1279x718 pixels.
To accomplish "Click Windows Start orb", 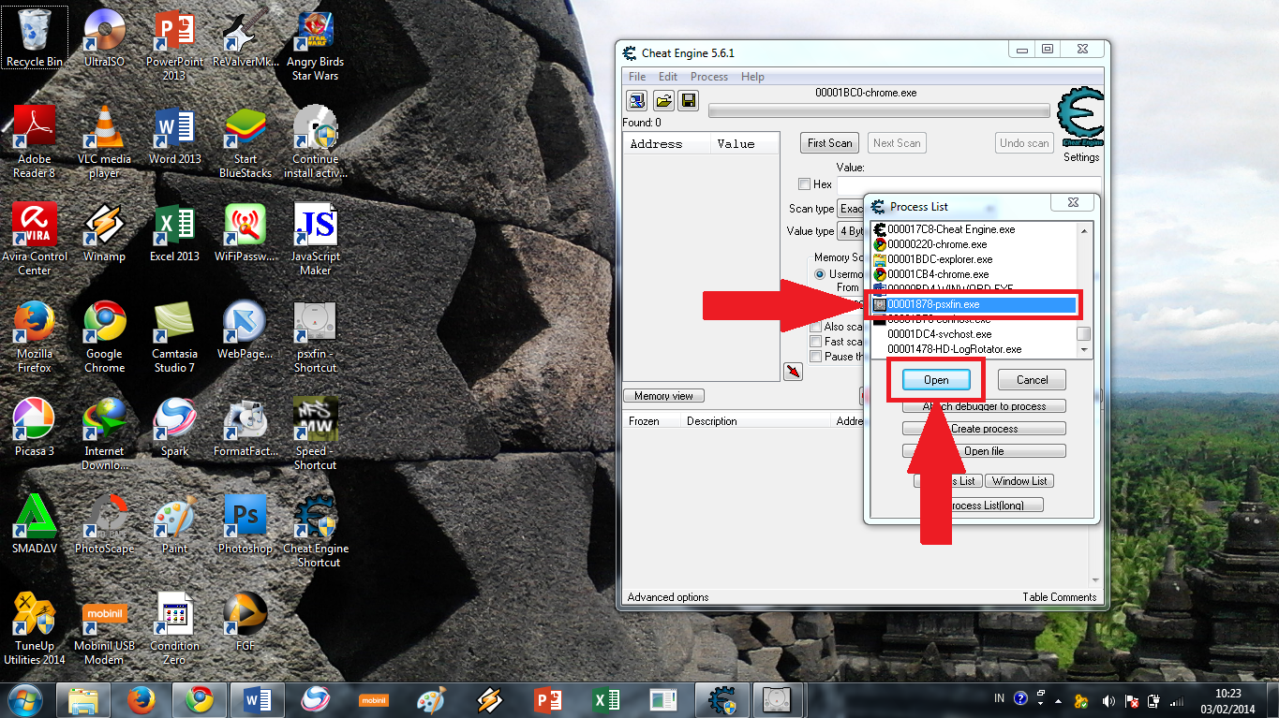I will pyautogui.click(x=25, y=699).
